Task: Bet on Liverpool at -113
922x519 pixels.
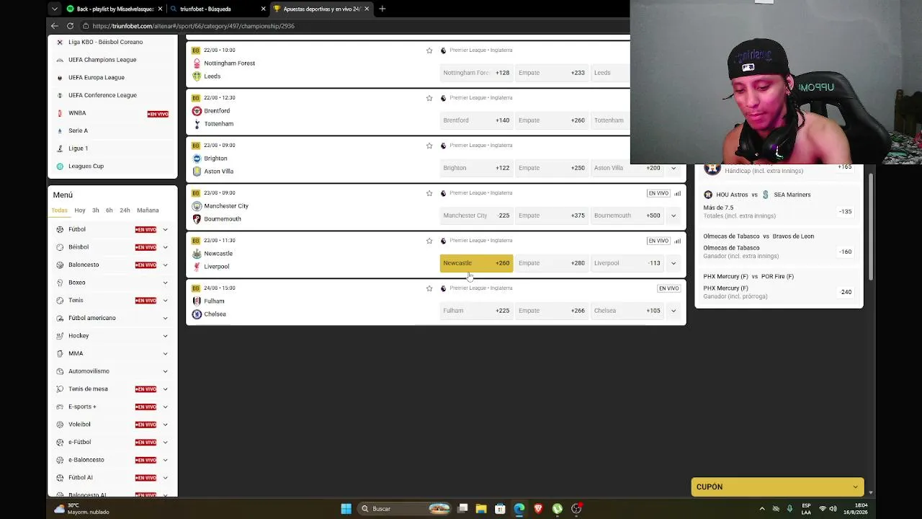Action: tap(627, 263)
